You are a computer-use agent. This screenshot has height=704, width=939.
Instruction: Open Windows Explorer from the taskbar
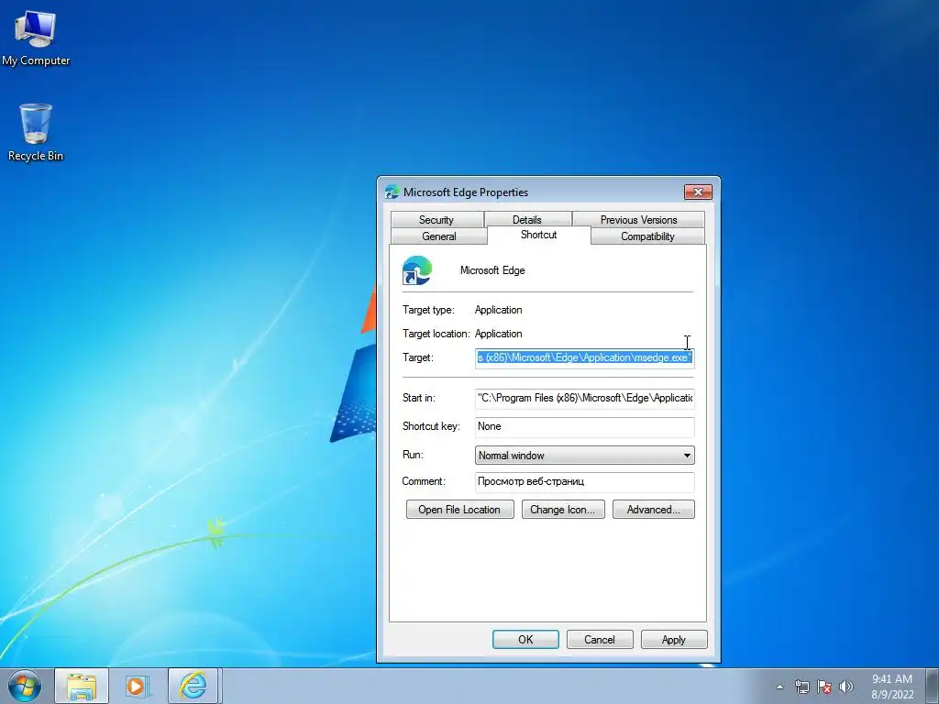point(82,686)
